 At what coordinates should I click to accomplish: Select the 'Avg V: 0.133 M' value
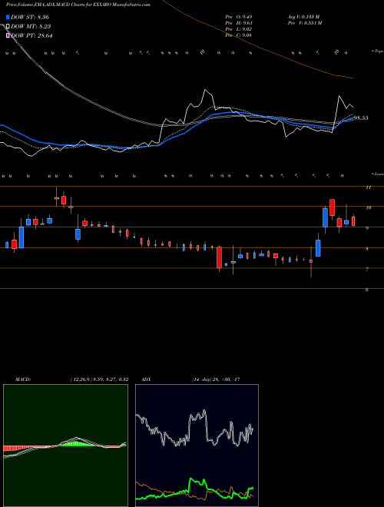[304, 17]
